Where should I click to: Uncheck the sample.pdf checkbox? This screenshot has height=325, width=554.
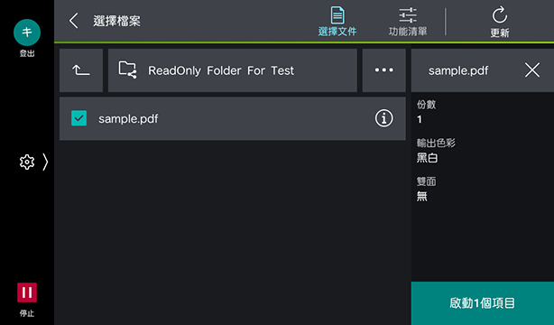point(78,118)
